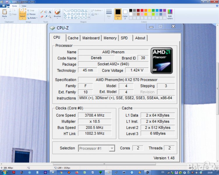The image size is (219, 175).
Task: Pick the Eraser tool
Action: tap(41, 17)
